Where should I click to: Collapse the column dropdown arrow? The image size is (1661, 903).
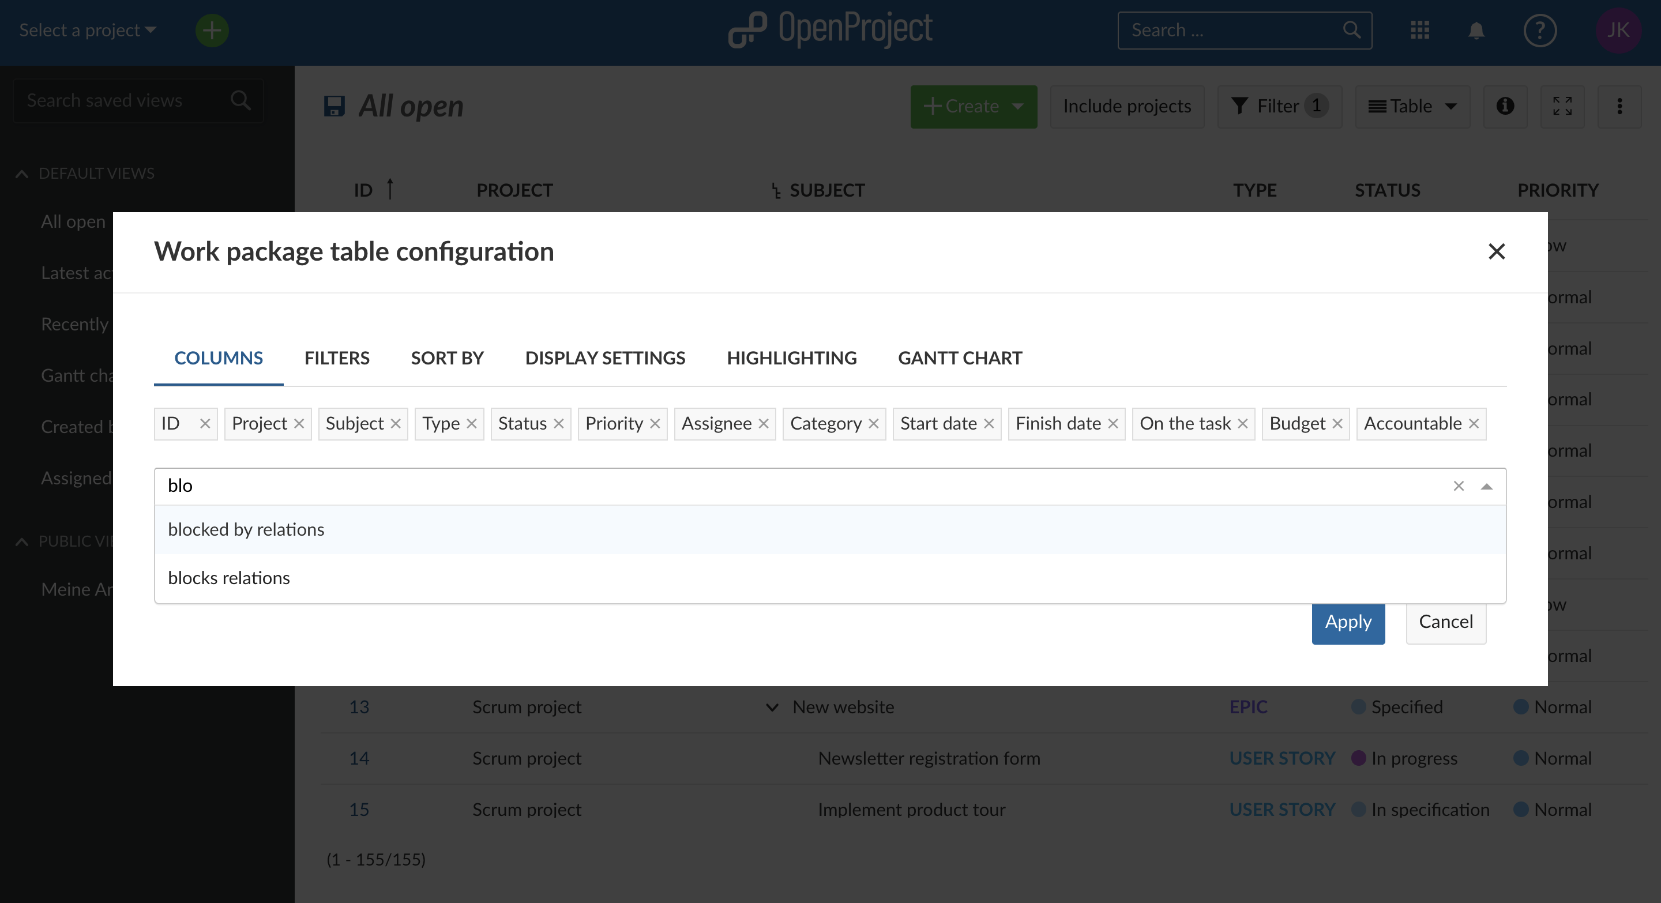[1486, 487]
